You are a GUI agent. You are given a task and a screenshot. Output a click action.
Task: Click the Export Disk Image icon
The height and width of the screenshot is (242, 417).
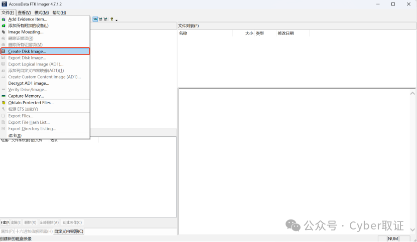[x=4, y=58]
